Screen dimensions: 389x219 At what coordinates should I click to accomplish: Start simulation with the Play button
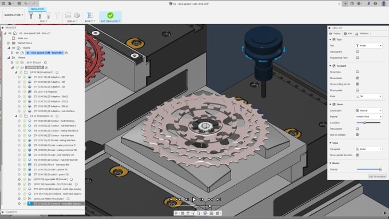194,200
